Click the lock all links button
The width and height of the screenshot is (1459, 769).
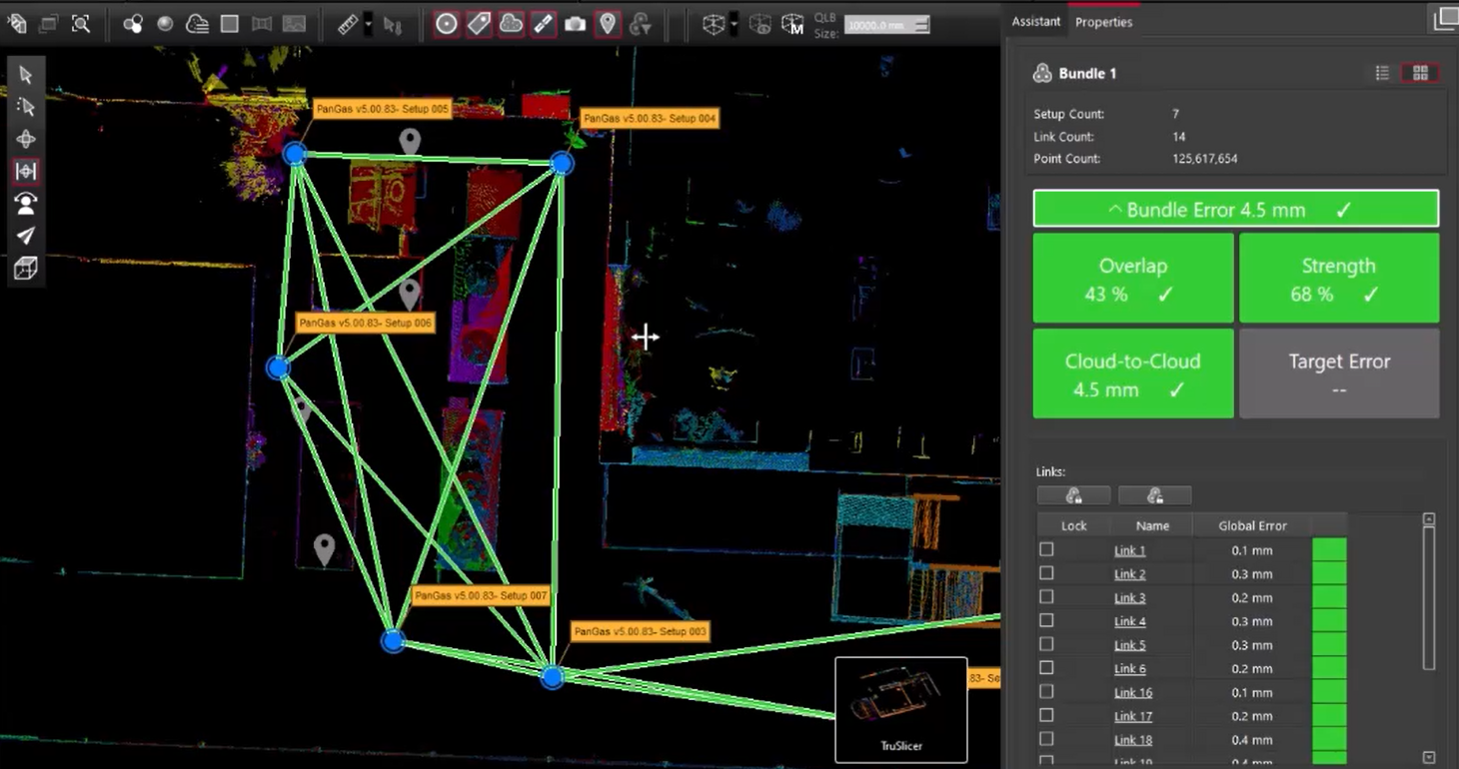pyautogui.click(x=1073, y=495)
